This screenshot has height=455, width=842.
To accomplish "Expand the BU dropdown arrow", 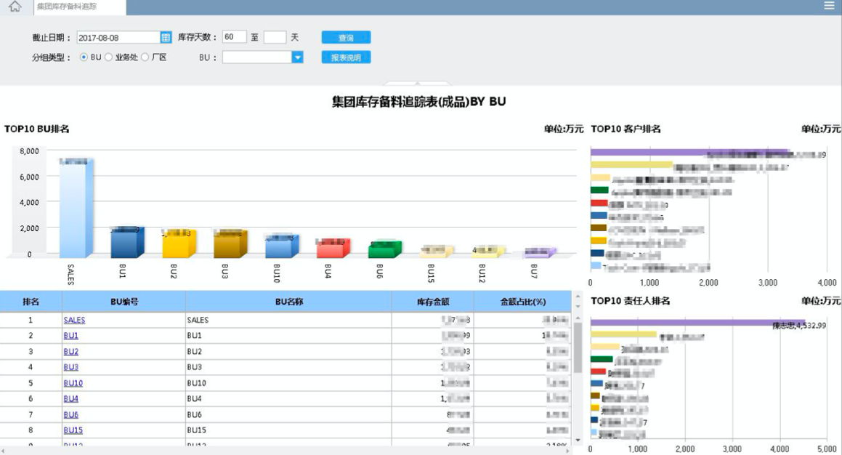I will [297, 57].
